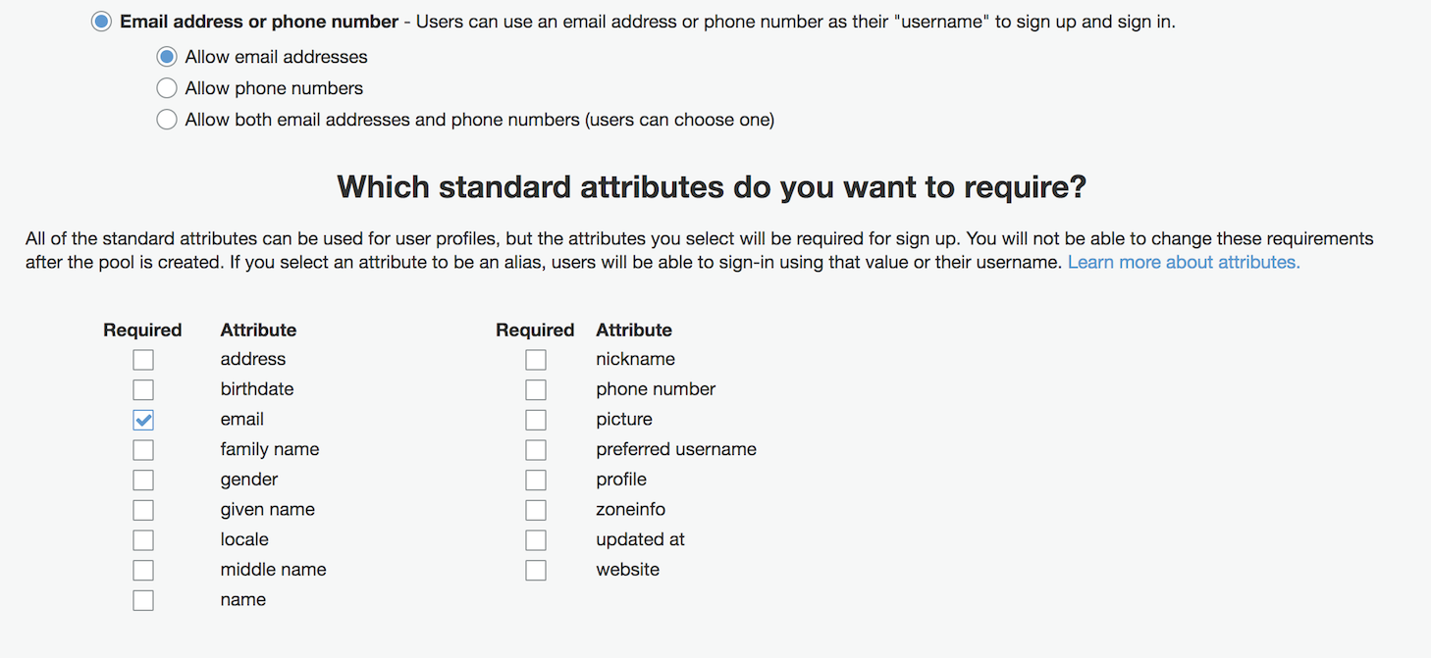The width and height of the screenshot is (1431, 658).
Task: Enable the name attribute requirement
Action: click(142, 599)
